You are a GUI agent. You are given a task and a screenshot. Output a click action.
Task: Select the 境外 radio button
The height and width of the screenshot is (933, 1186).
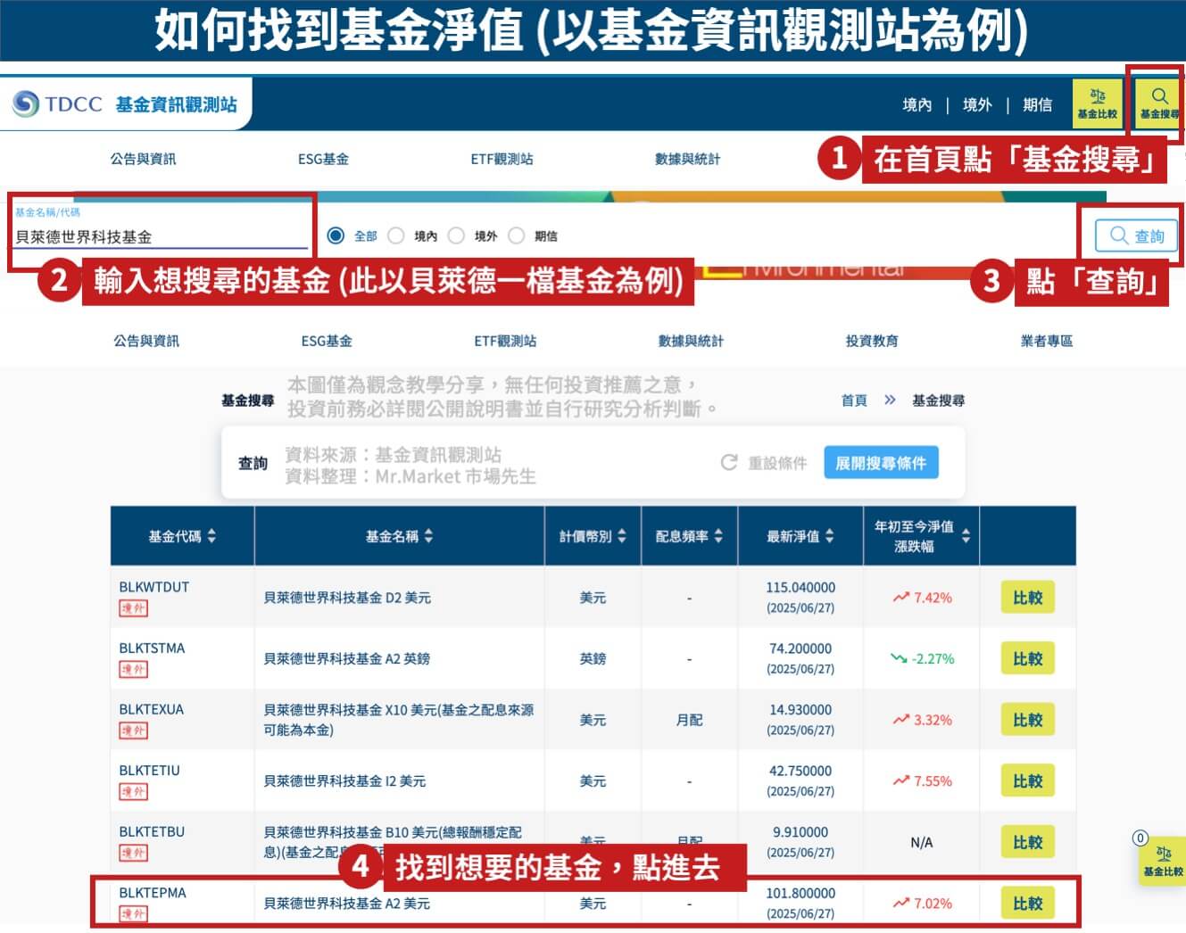pyautogui.click(x=456, y=235)
